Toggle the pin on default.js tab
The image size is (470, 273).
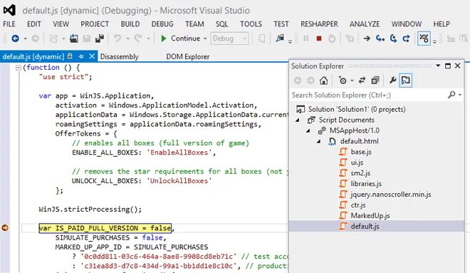click(80, 56)
